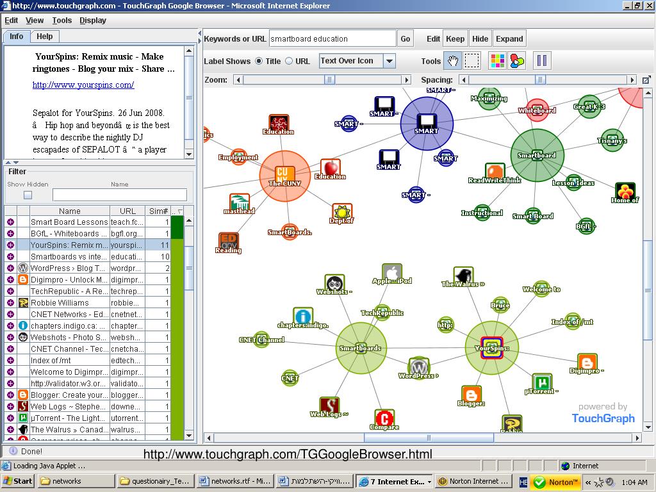
Task: Switch to the Info tab
Action: click(x=16, y=37)
